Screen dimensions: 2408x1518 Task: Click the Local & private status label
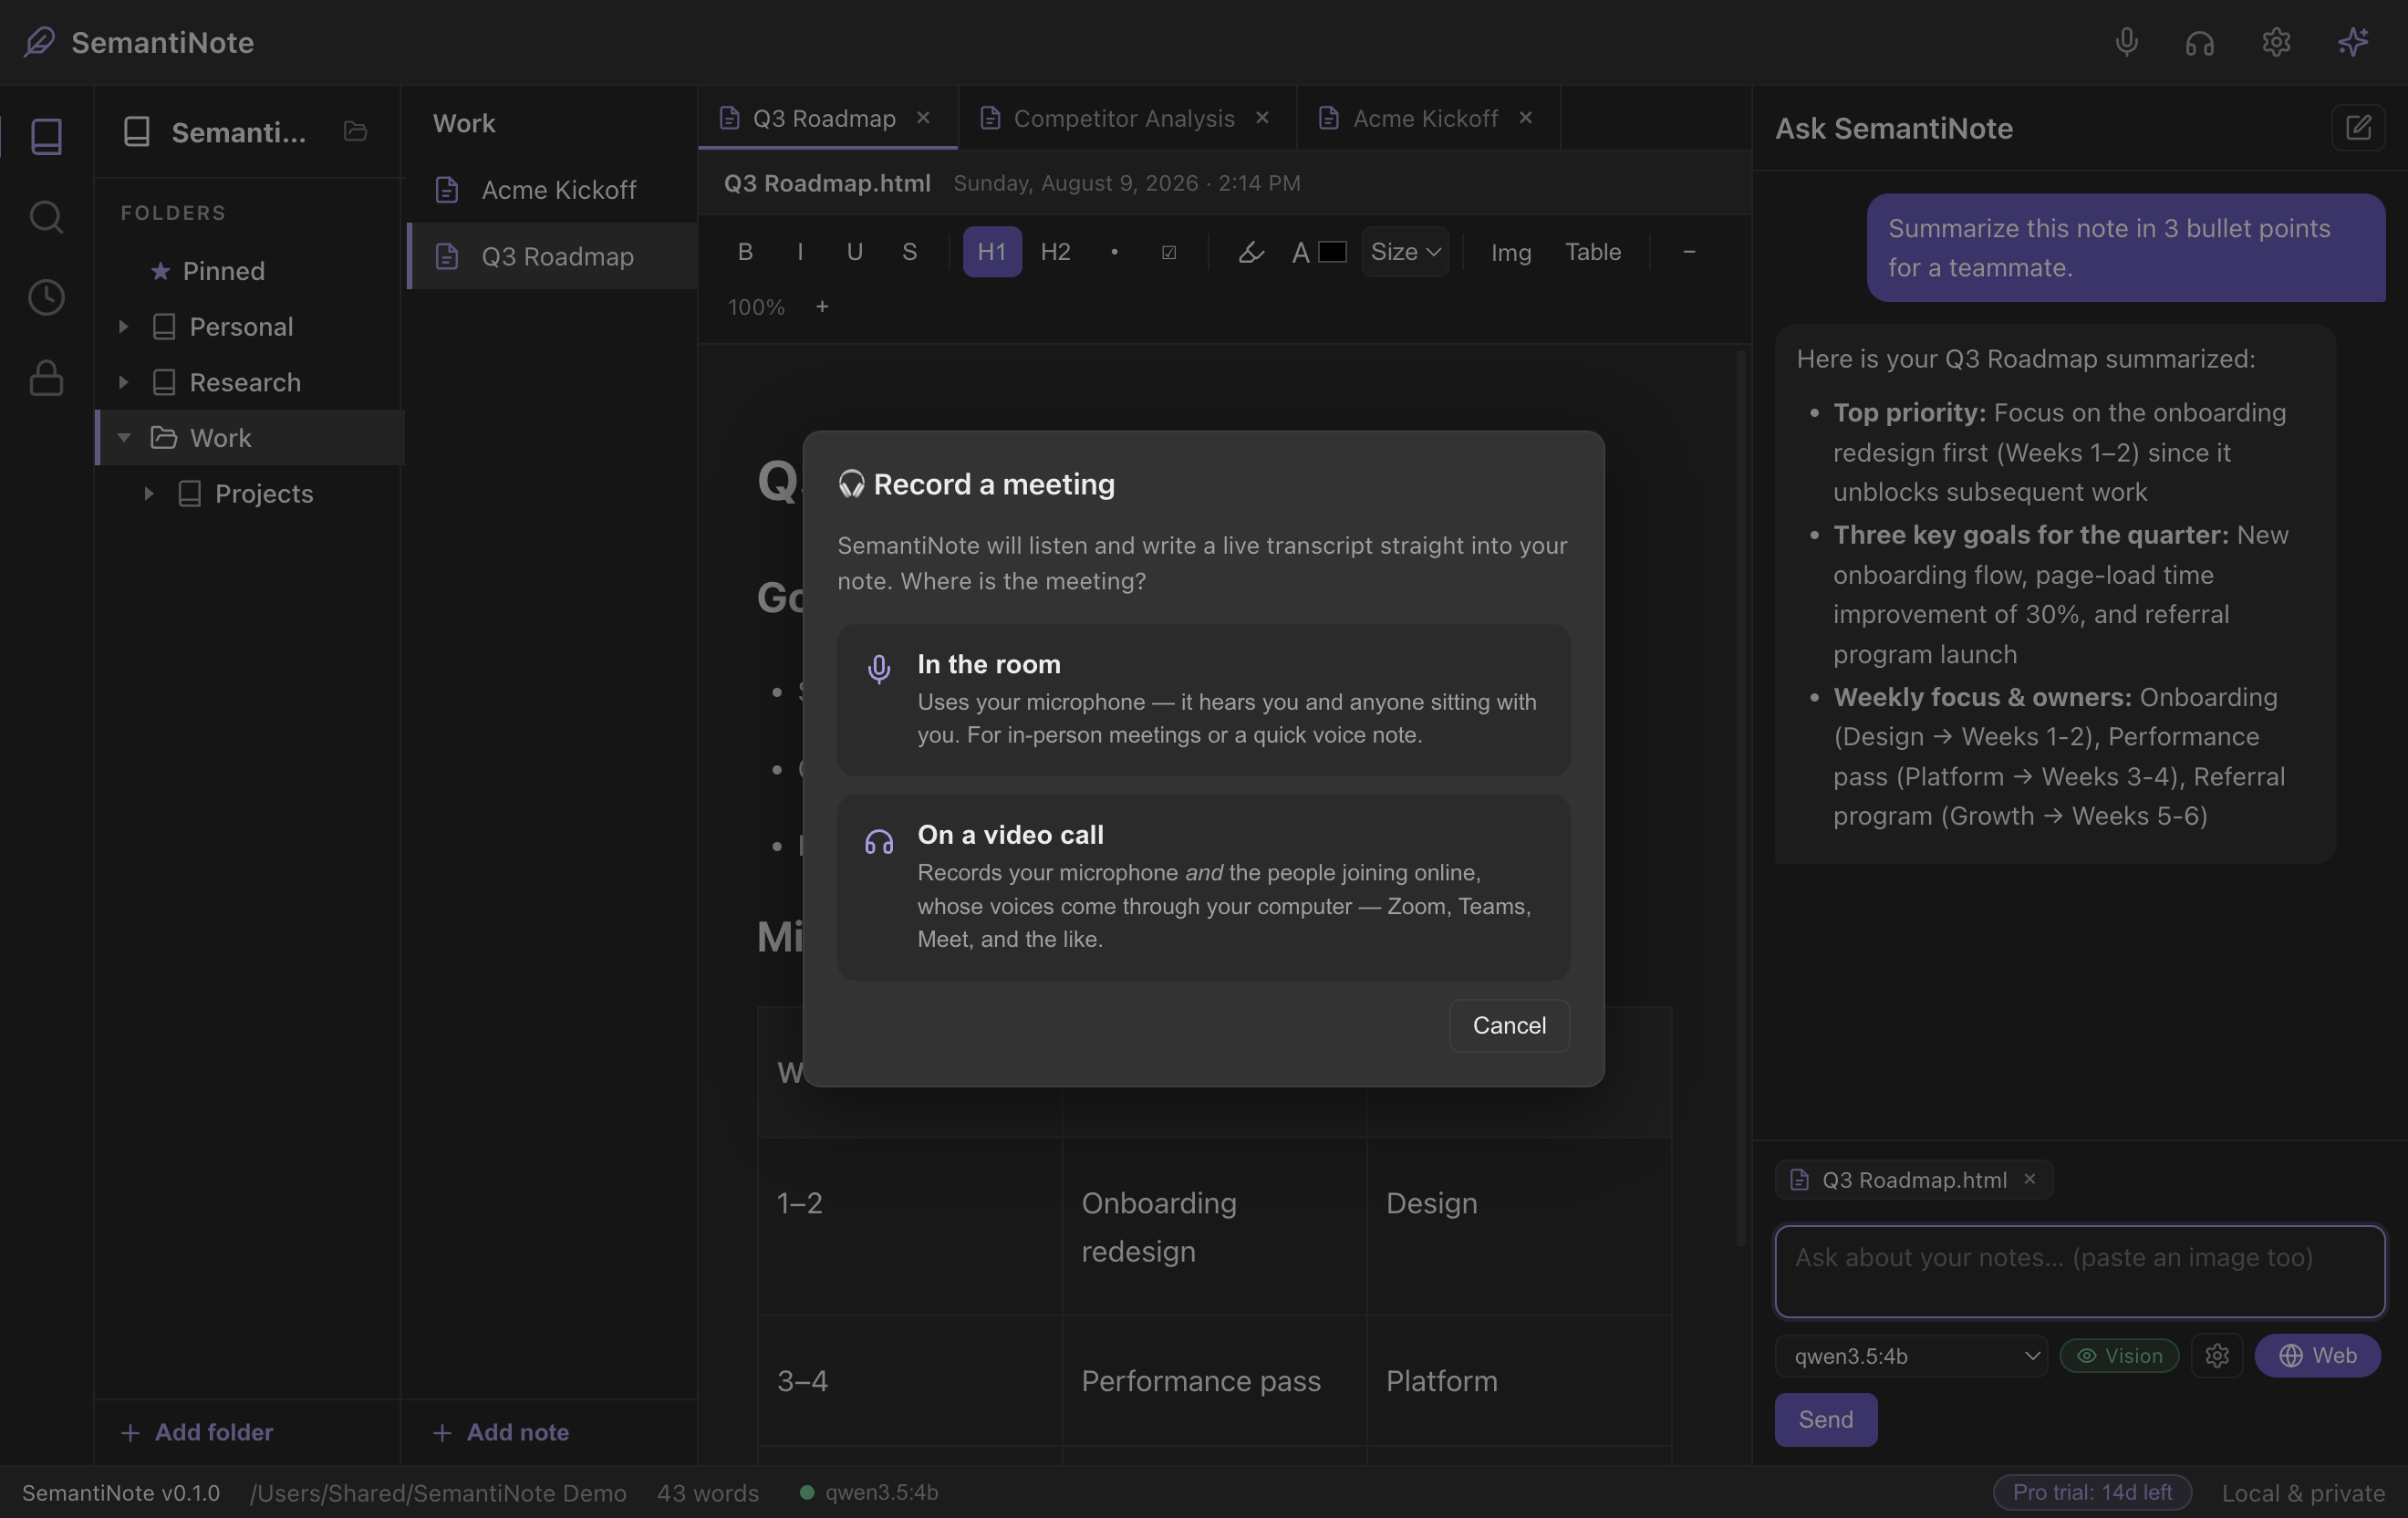(x=2303, y=1492)
